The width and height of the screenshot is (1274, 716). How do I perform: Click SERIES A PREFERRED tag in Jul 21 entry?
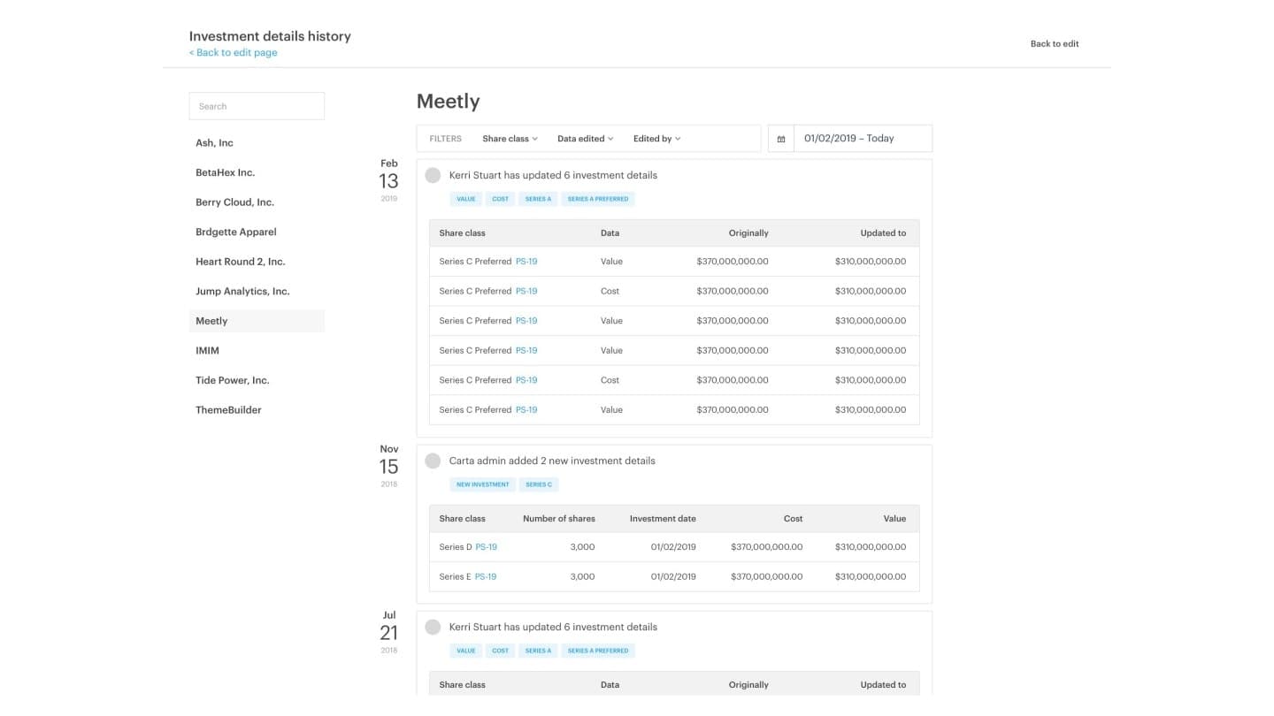598,651
